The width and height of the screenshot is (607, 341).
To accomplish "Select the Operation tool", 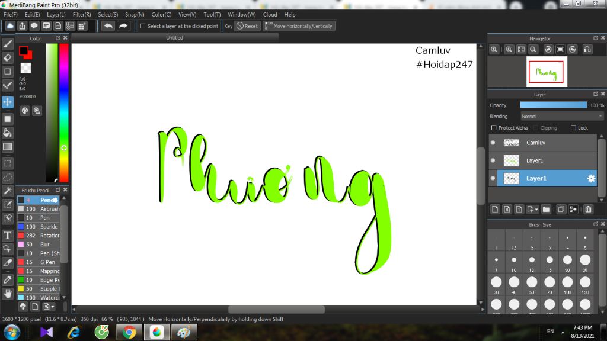I will tap(7, 249).
